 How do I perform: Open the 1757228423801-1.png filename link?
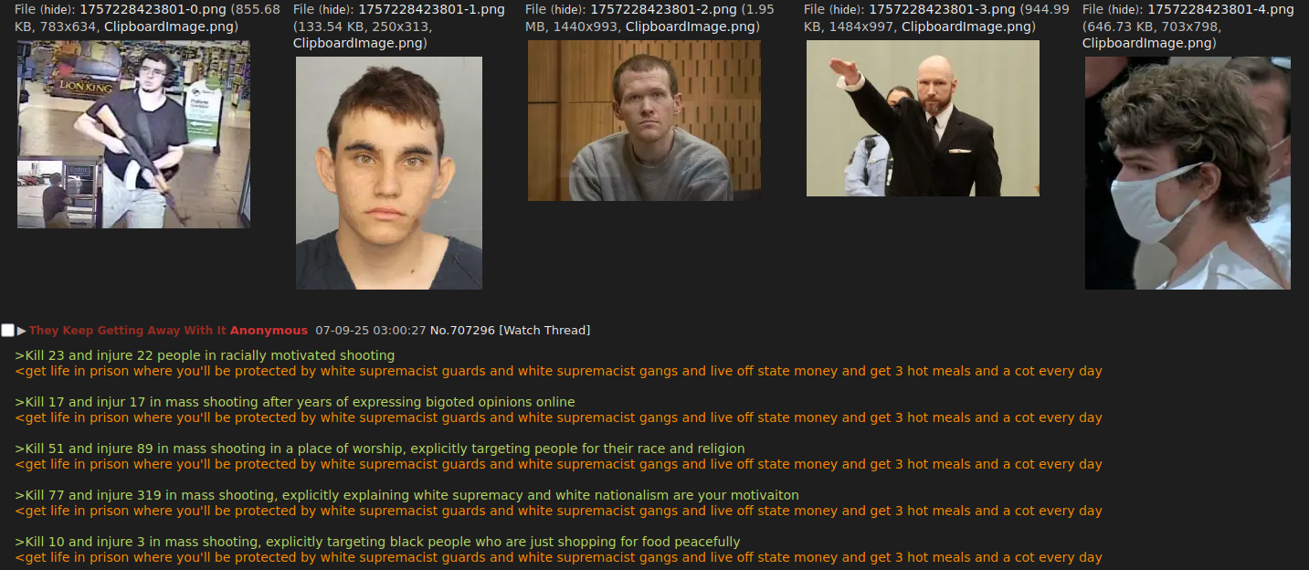(x=431, y=9)
